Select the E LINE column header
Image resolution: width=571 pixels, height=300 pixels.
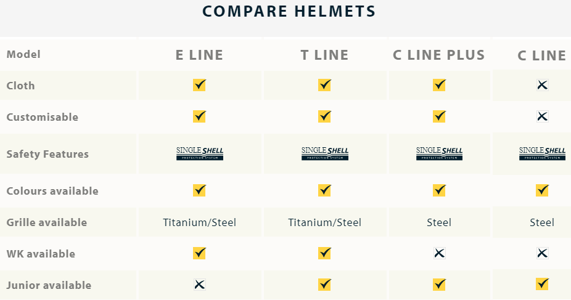coord(199,55)
